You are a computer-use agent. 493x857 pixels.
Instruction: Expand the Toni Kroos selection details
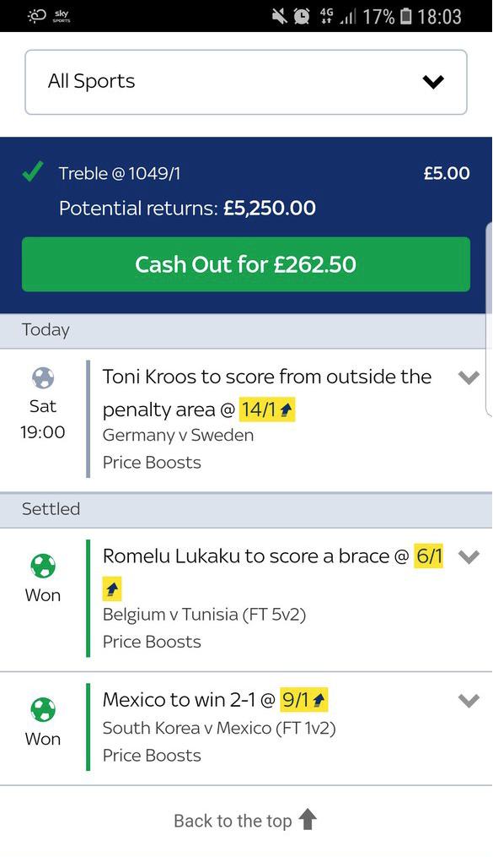(x=469, y=377)
